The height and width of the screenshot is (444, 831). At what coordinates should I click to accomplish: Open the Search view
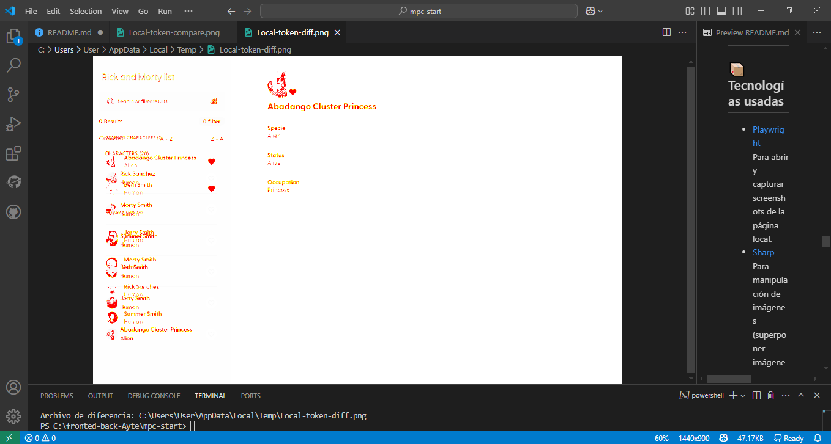click(13, 65)
